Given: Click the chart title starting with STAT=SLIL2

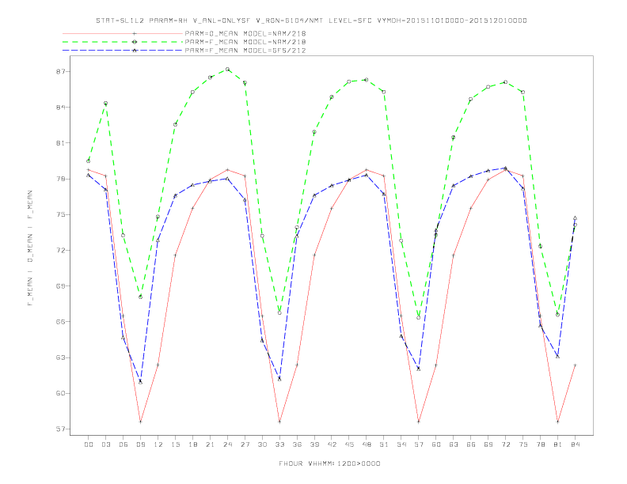Looking at the screenshot, I should [x=311, y=21].
